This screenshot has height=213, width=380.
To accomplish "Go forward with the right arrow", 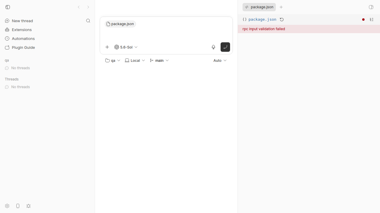I will pyautogui.click(x=88, y=7).
